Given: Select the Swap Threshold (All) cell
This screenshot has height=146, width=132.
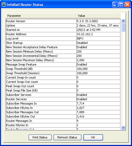Looking at the screenshot, I should pos(41,69).
